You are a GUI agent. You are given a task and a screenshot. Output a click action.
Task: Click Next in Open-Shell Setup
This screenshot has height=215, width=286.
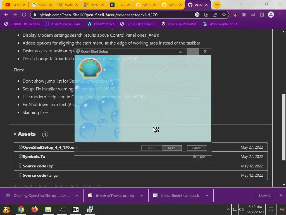[x=172, y=148]
